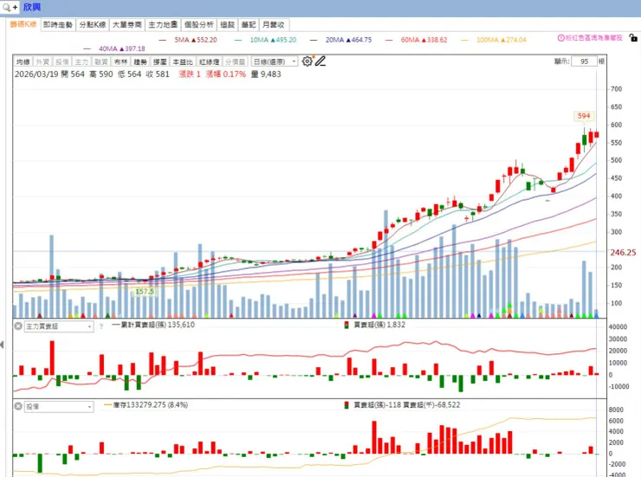
Task: Click the pink 粉紅色區塊 info link
Action: click(x=590, y=38)
